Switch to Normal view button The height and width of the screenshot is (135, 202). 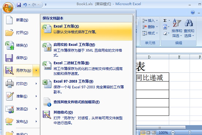tap(143, 132)
